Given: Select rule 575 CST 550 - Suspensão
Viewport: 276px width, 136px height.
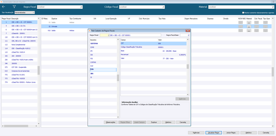Looking at the screenshot, I should 20,67.
